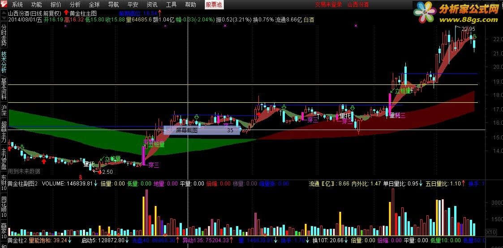Screen dimensions: 503x248
Task: Switch to the 股票池 tab
Action: [x=214, y=4]
